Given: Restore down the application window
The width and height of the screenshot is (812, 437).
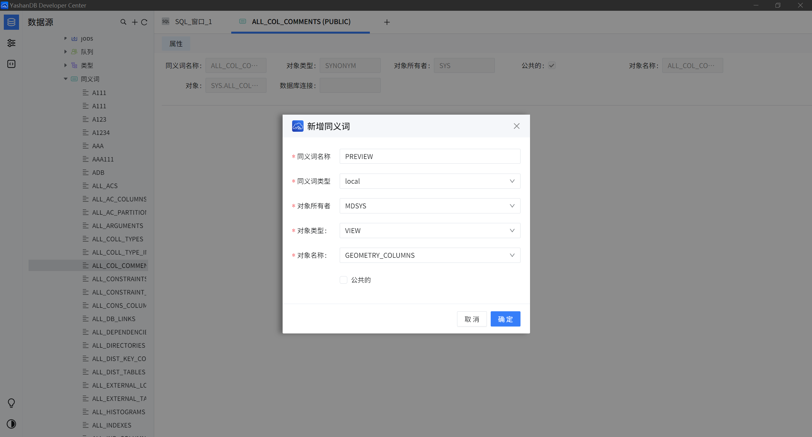Looking at the screenshot, I should point(778,5).
